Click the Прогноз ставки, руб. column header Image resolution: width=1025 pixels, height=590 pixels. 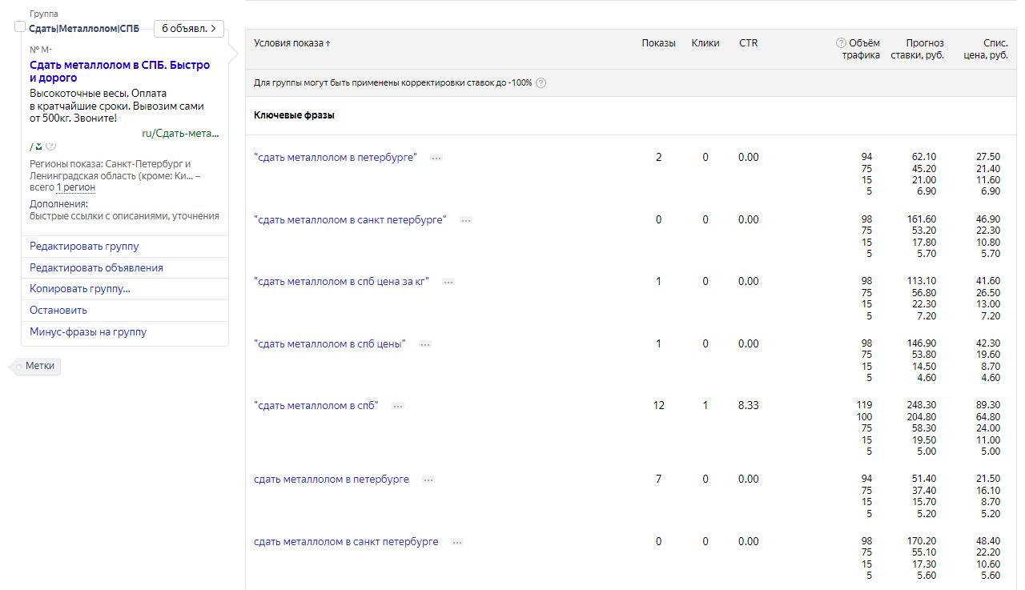tap(918, 49)
